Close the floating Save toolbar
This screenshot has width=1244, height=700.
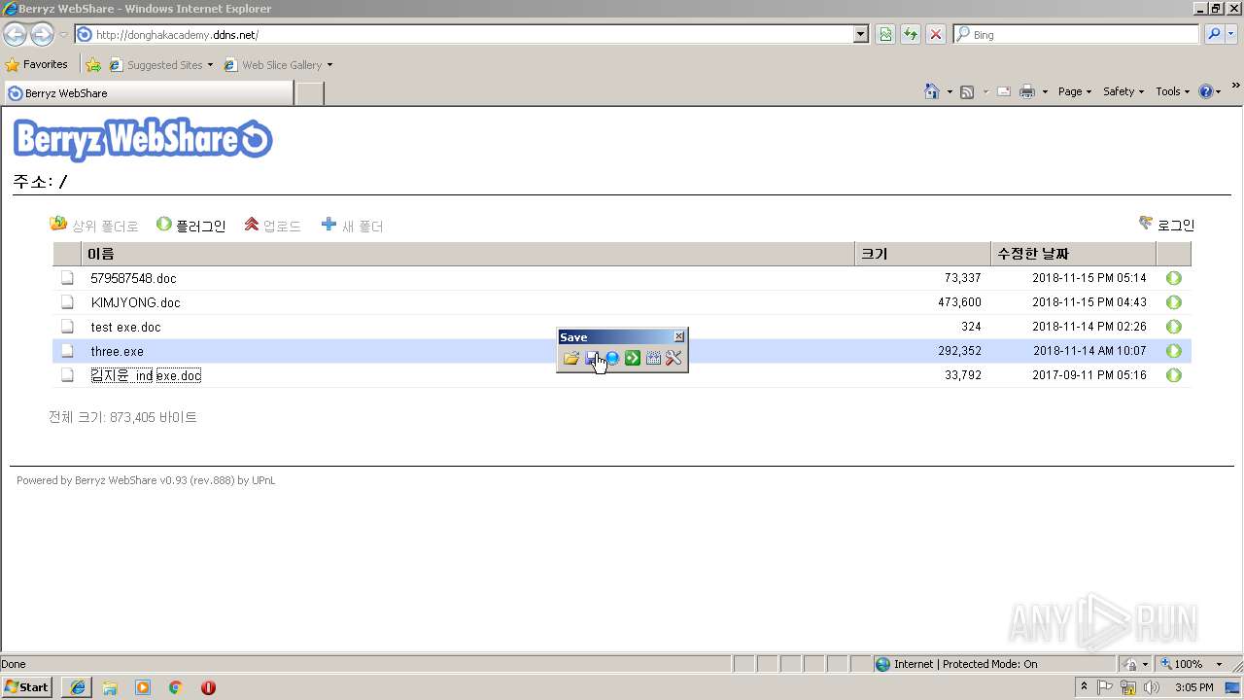pos(678,336)
